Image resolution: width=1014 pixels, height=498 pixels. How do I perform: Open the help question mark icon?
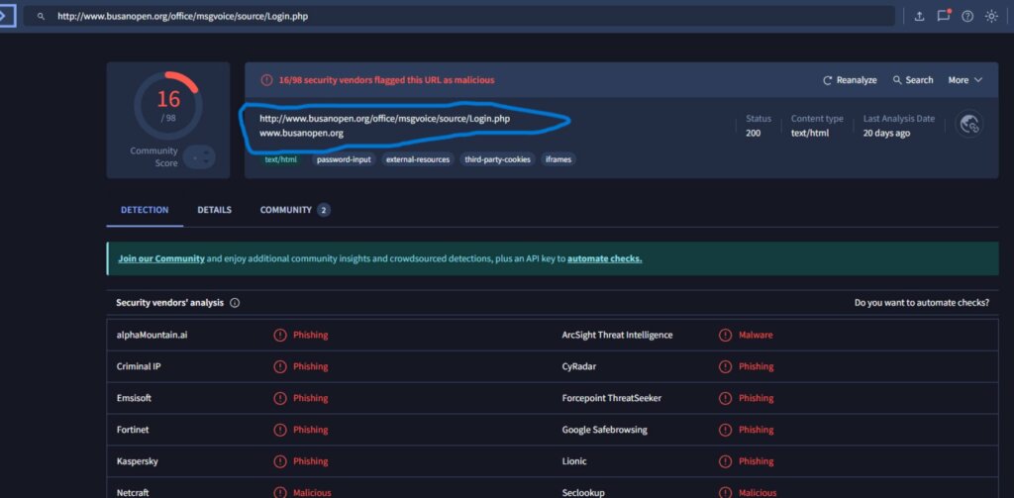[x=967, y=17]
